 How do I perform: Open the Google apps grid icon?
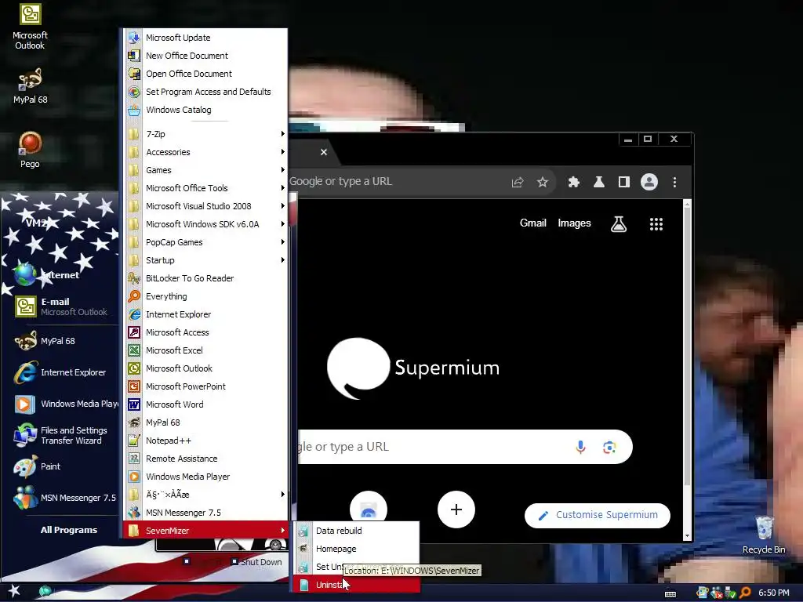656,223
